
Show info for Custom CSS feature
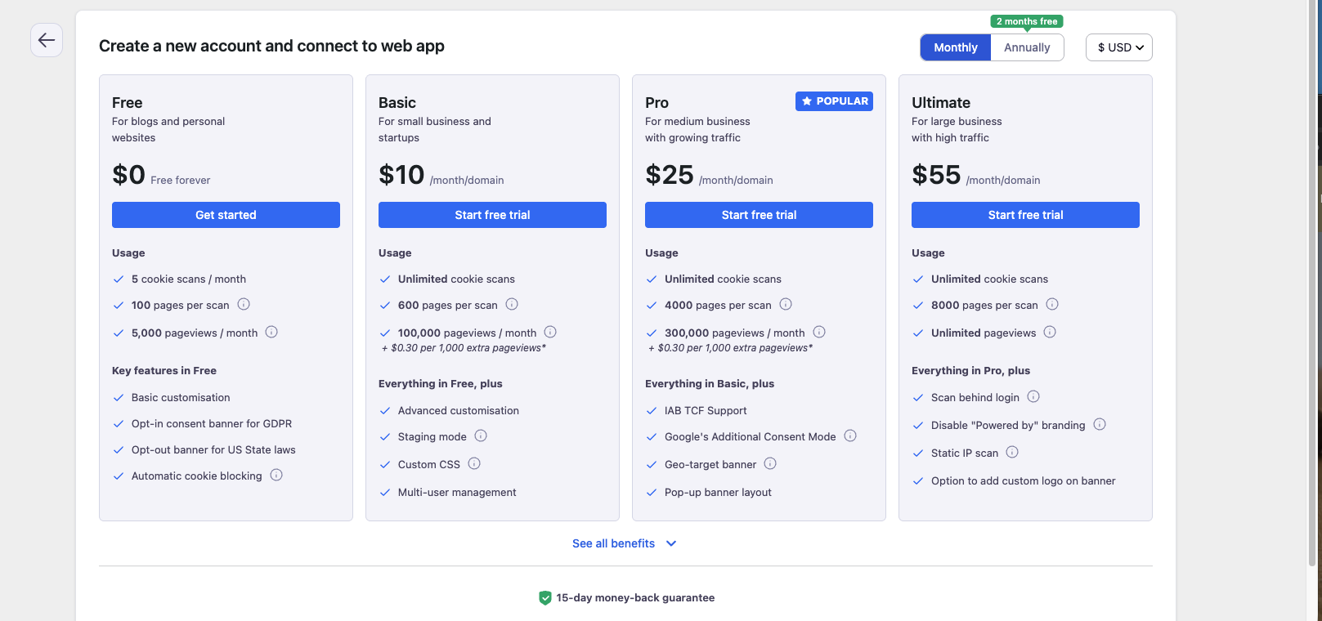474,463
